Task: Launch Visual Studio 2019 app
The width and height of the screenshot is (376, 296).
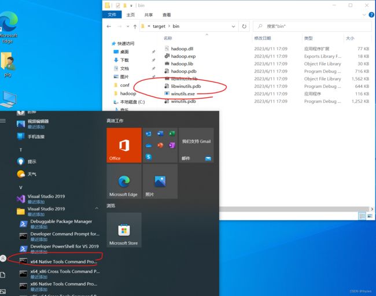Action: [57, 199]
